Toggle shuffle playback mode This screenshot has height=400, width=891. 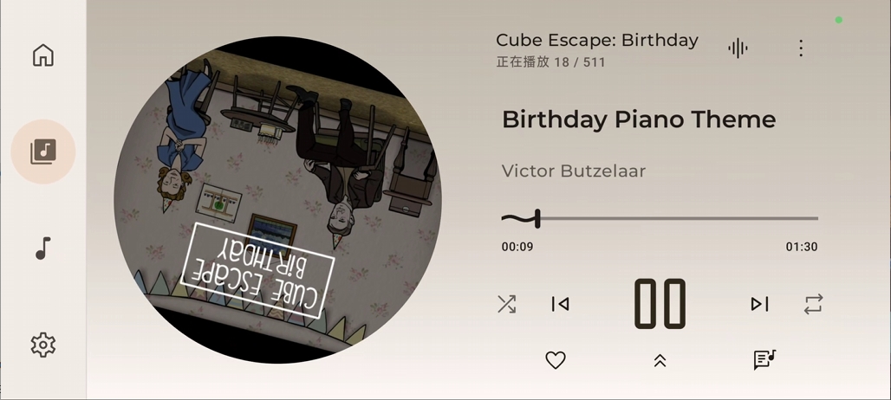pyautogui.click(x=506, y=304)
